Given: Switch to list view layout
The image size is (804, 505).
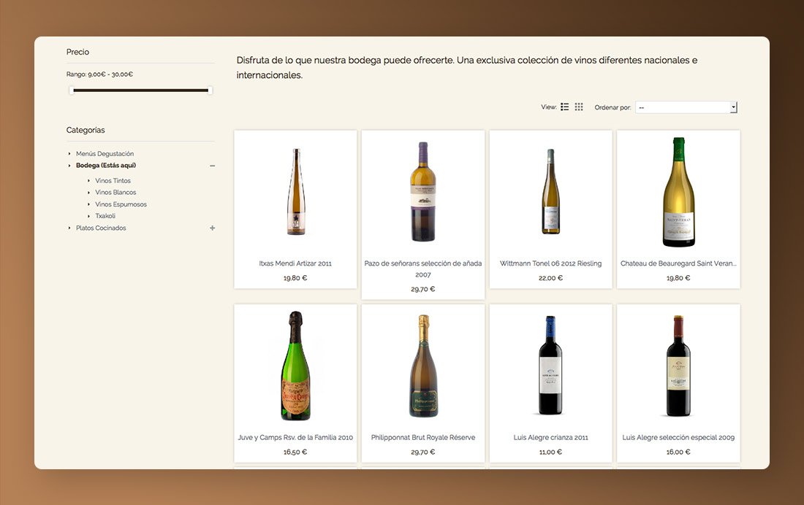Looking at the screenshot, I should [564, 107].
